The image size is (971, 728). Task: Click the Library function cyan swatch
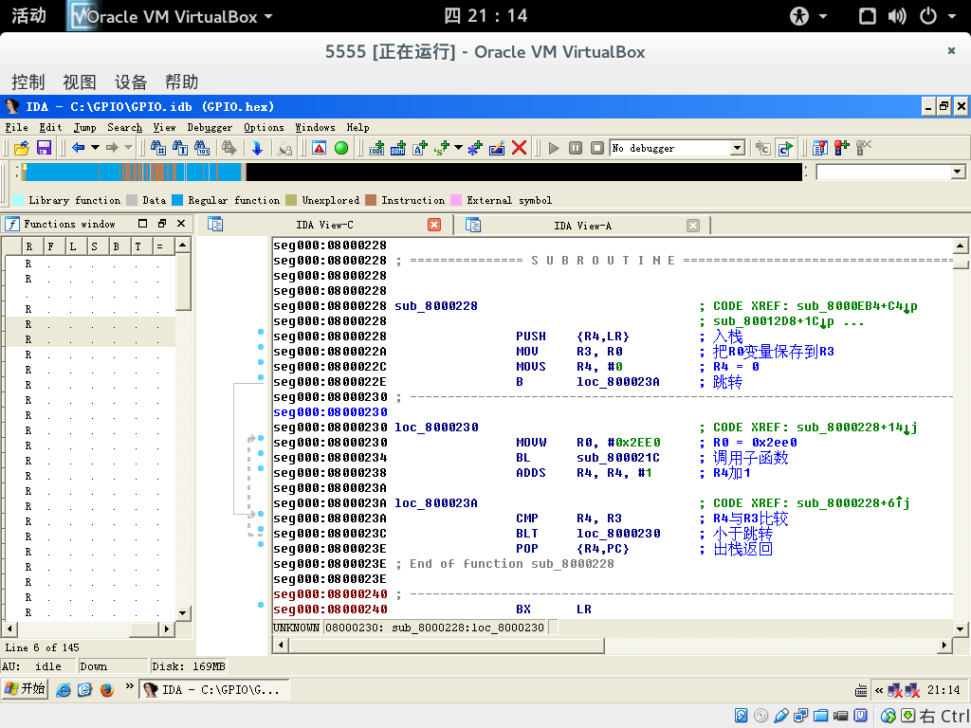(x=18, y=200)
